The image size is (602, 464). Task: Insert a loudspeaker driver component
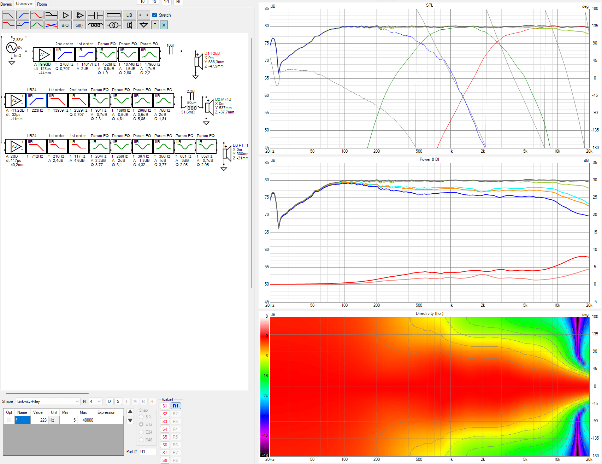[x=129, y=25]
